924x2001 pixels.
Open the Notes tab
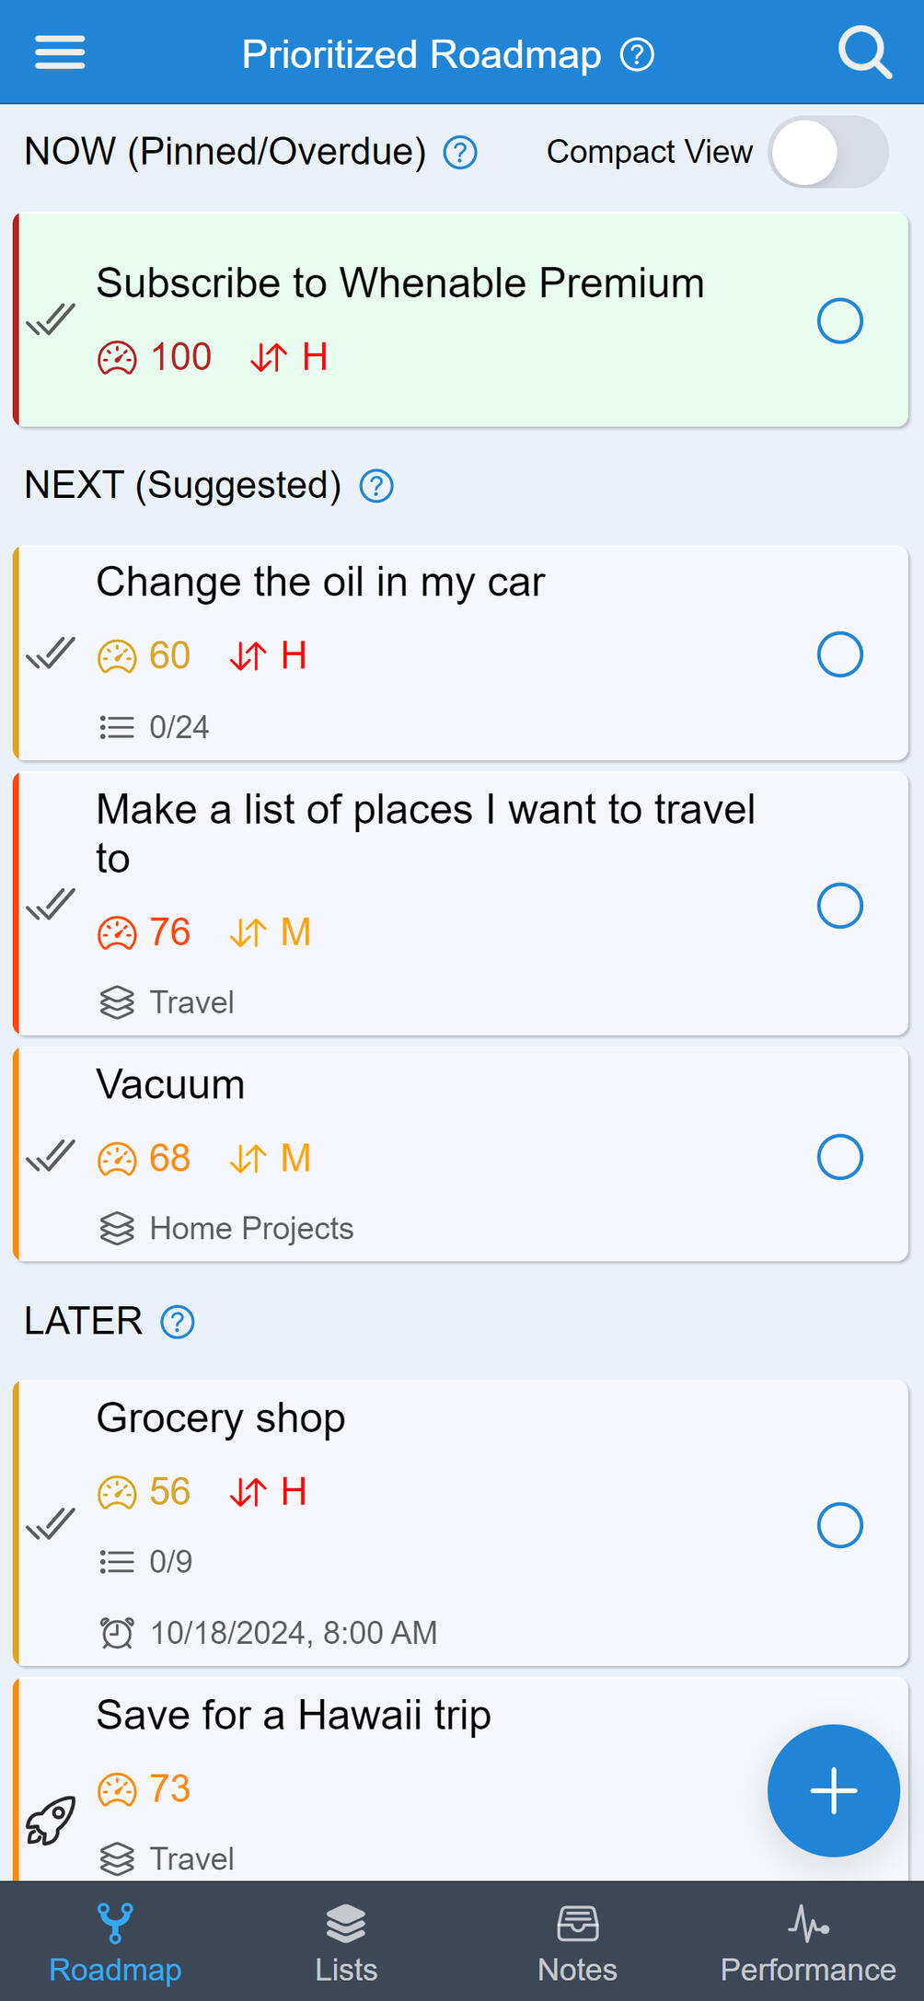pyautogui.click(x=577, y=1943)
